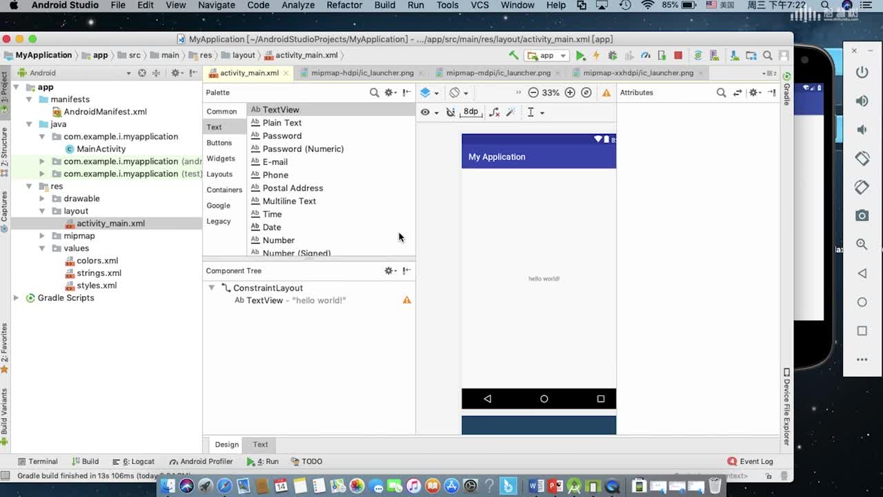Screen dimensions: 883x497
Task: Toggle Build Variants side tab
Action: (x=4, y=416)
